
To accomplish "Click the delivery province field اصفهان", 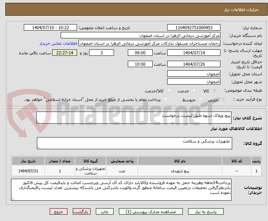I will click(194, 74).
